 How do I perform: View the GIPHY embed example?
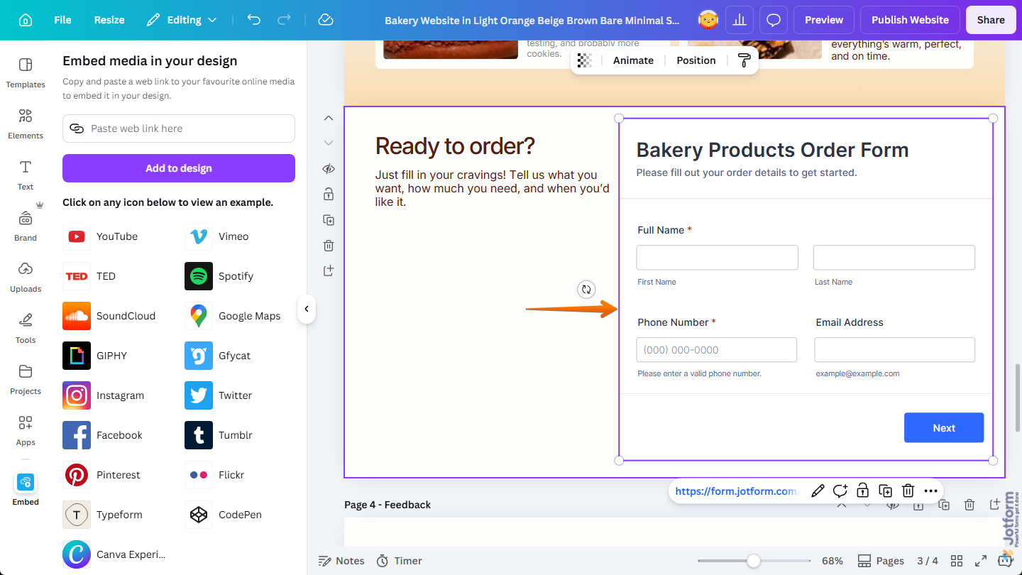[95, 356]
